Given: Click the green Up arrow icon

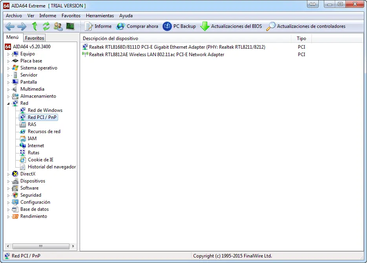Looking at the screenshot, I should pyautogui.click(x=35, y=26).
